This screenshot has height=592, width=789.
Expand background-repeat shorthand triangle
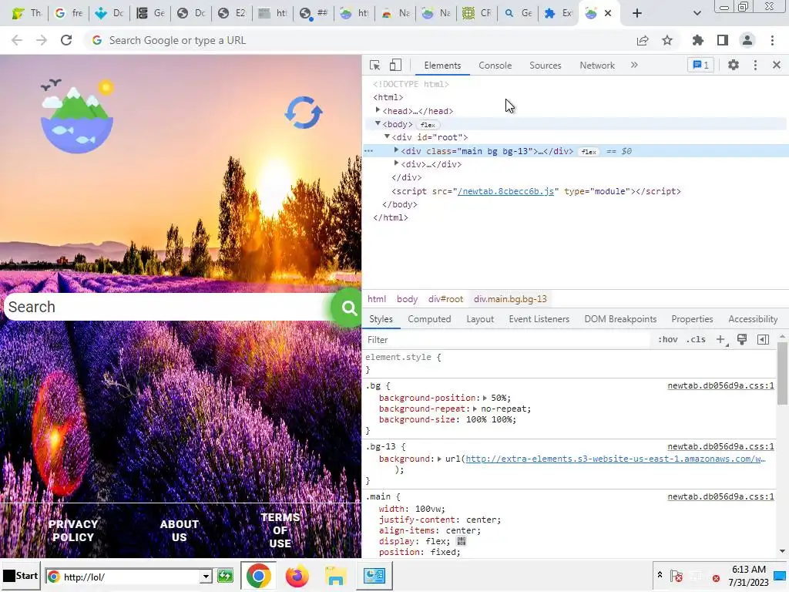coord(475,409)
